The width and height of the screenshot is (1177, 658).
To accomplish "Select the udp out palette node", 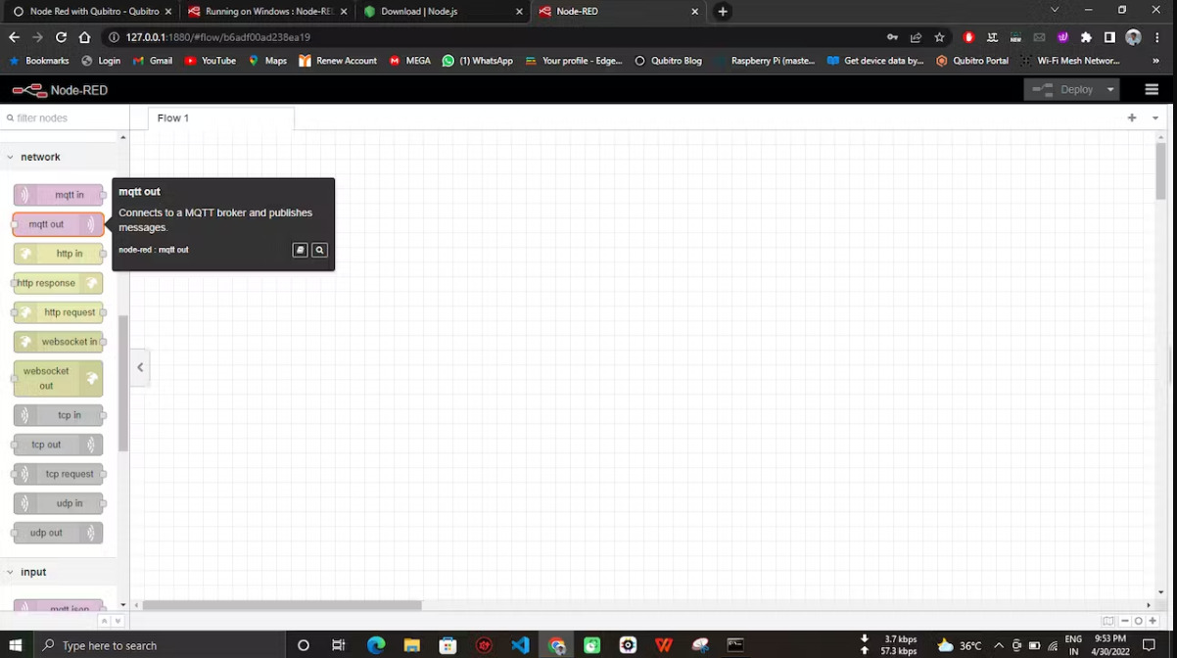I will [x=59, y=533].
